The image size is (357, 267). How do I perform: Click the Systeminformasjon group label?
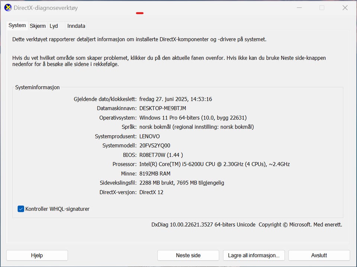pos(37,87)
